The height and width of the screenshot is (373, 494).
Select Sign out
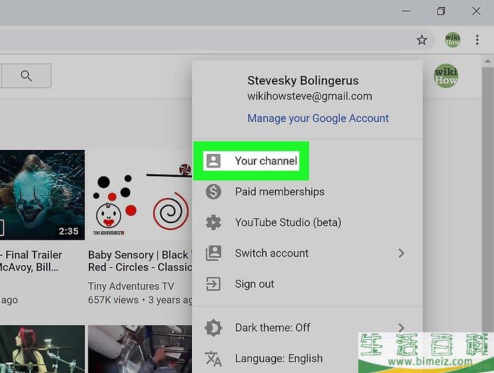tap(307, 284)
